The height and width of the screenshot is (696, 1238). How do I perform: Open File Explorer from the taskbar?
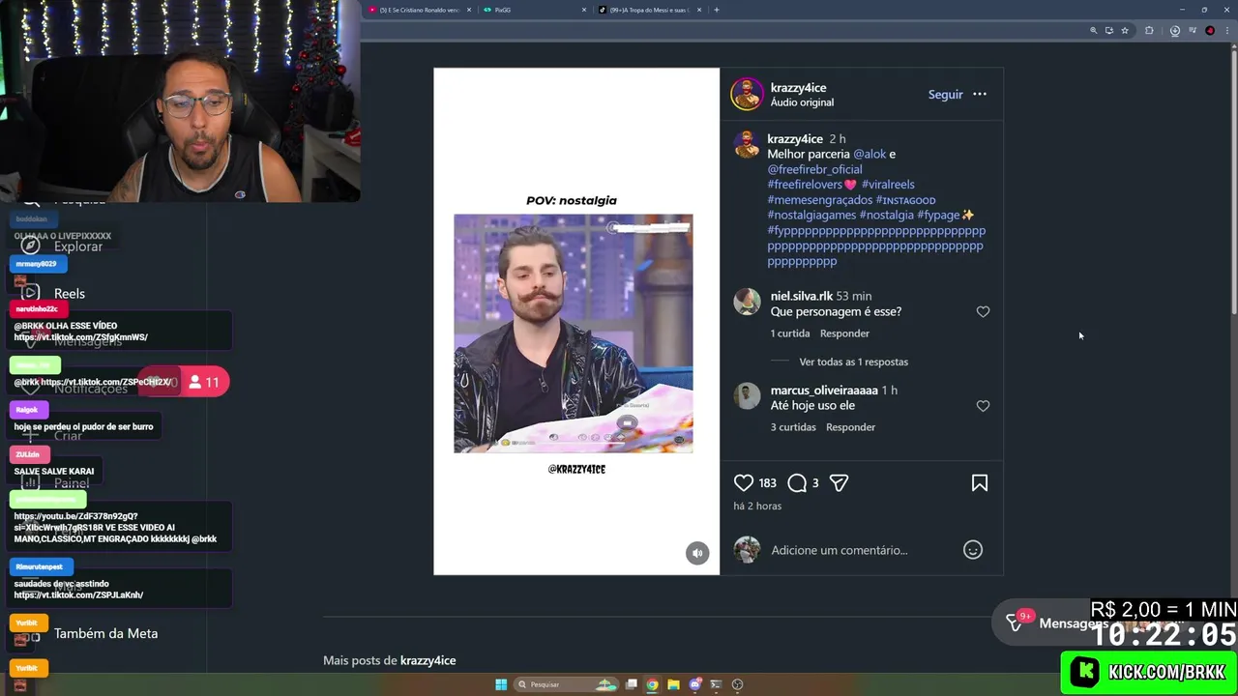click(x=674, y=684)
